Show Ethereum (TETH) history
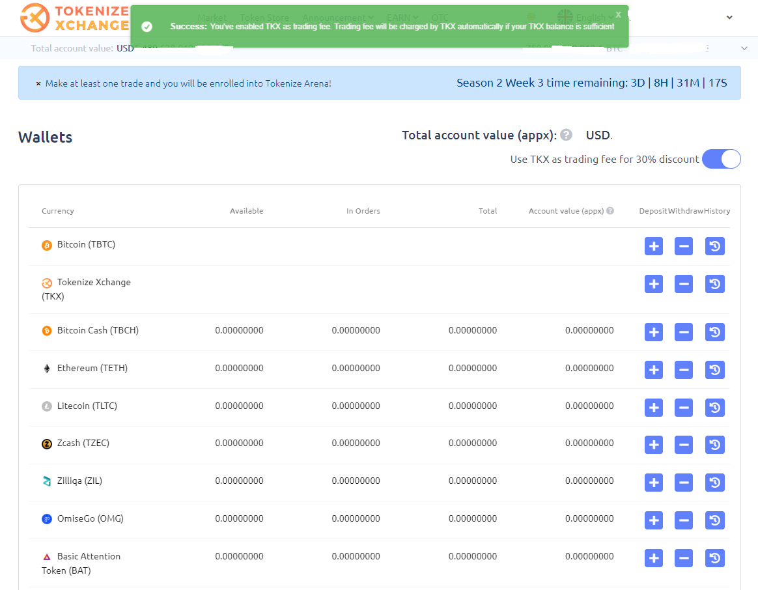The width and height of the screenshot is (758, 590). pos(715,370)
